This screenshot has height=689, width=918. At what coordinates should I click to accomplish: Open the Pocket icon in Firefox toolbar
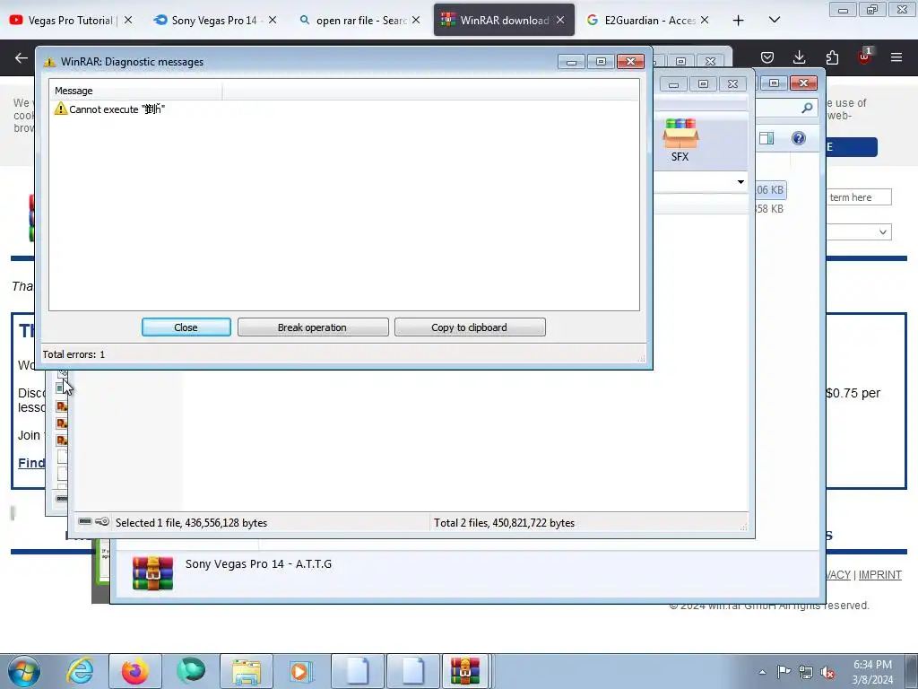pos(767,57)
